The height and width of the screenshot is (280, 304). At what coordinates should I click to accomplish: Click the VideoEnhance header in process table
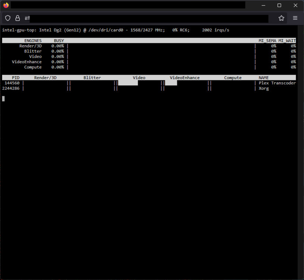(x=185, y=78)
